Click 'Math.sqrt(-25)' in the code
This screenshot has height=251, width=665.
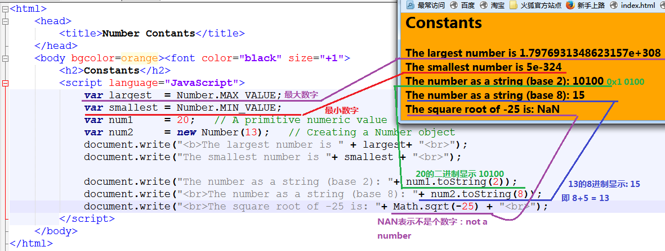436,207
